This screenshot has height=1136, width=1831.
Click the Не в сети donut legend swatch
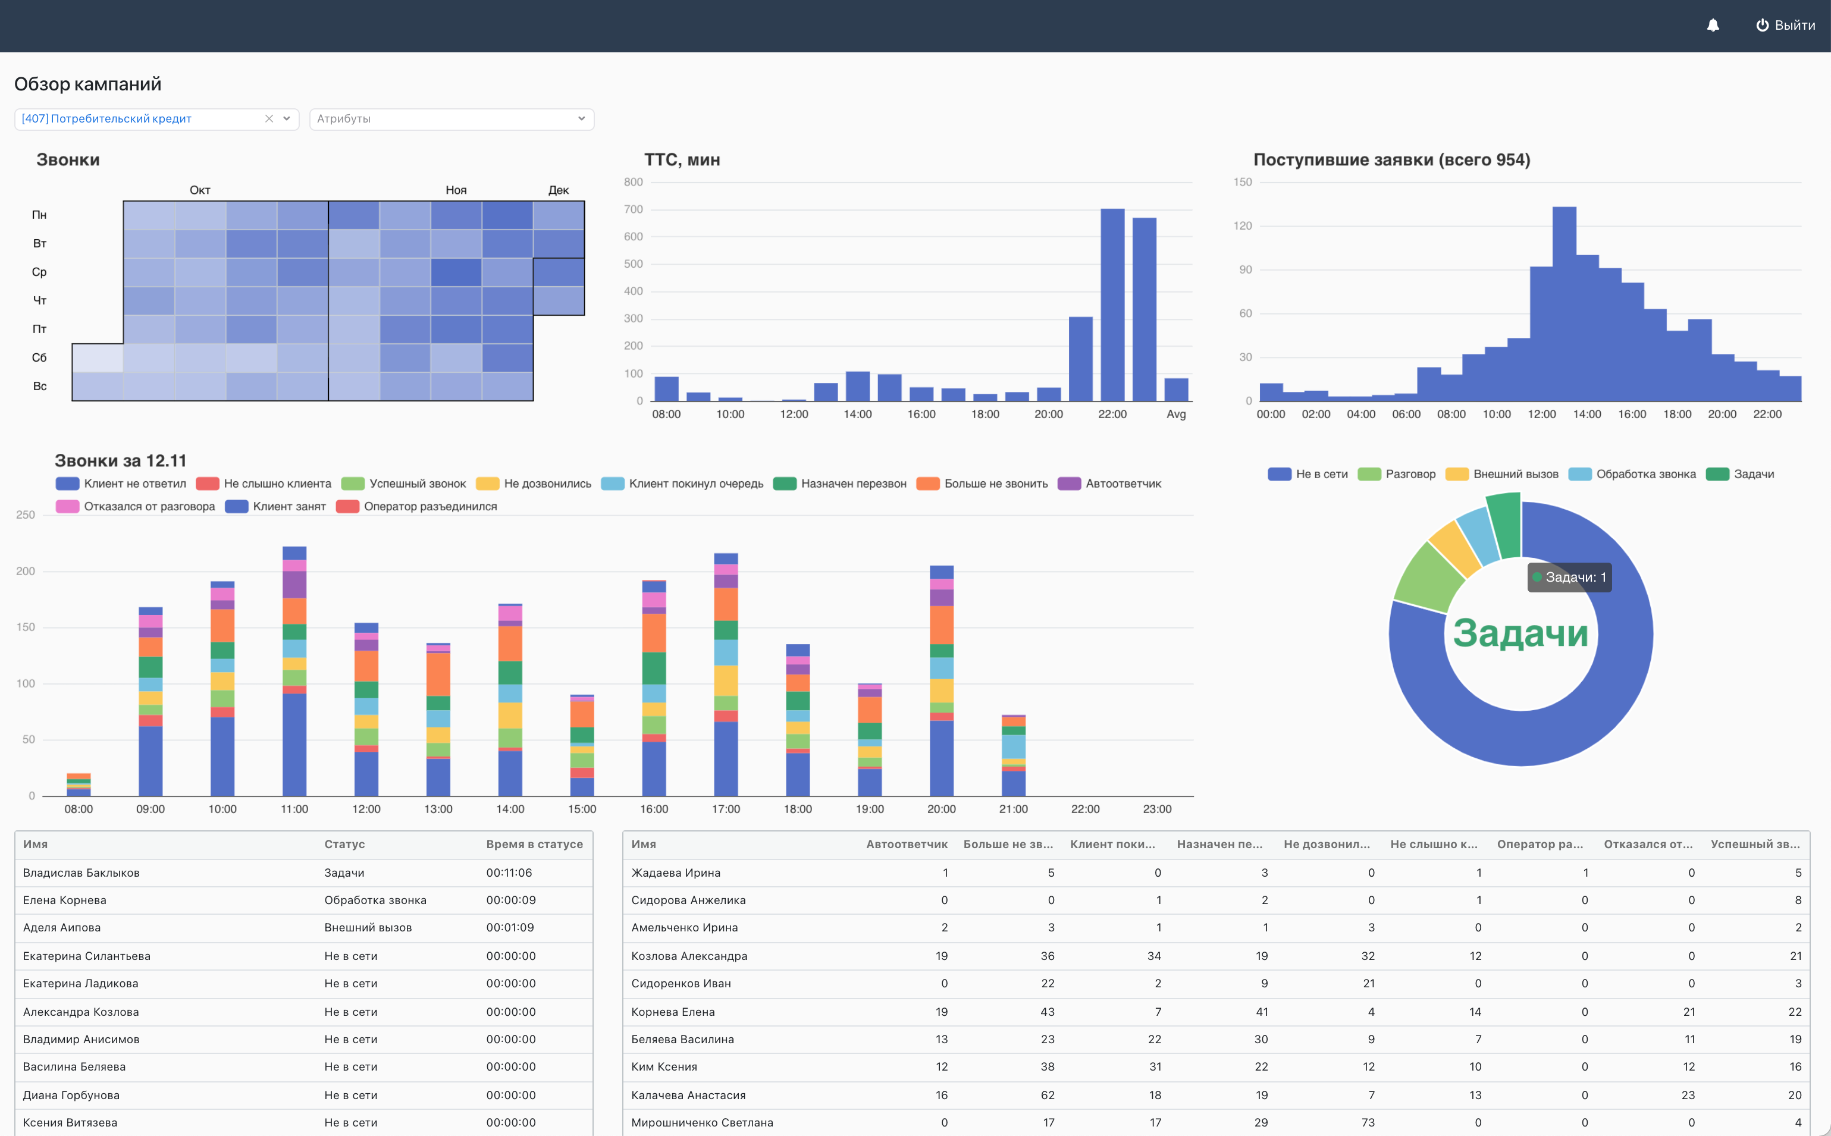1280,474
